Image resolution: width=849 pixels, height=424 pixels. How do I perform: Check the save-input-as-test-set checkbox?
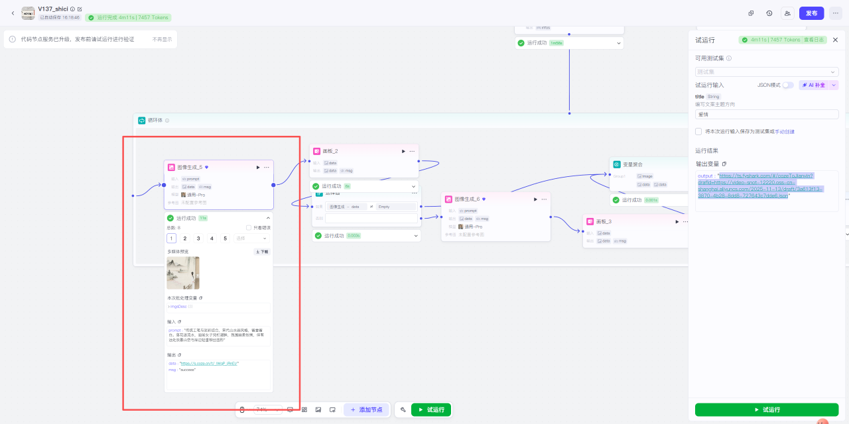click(698, 131)
